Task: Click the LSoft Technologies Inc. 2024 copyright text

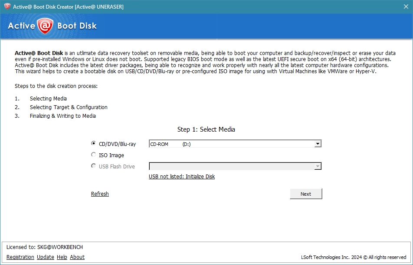Action: click(354, 257)
